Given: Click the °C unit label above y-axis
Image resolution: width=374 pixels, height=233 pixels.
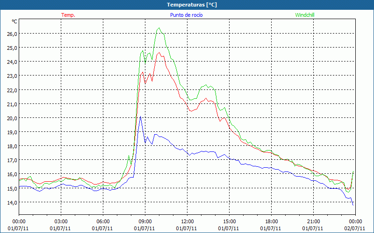Looking at the screenshot, I should pyautogui.click(x=14, y=21).
